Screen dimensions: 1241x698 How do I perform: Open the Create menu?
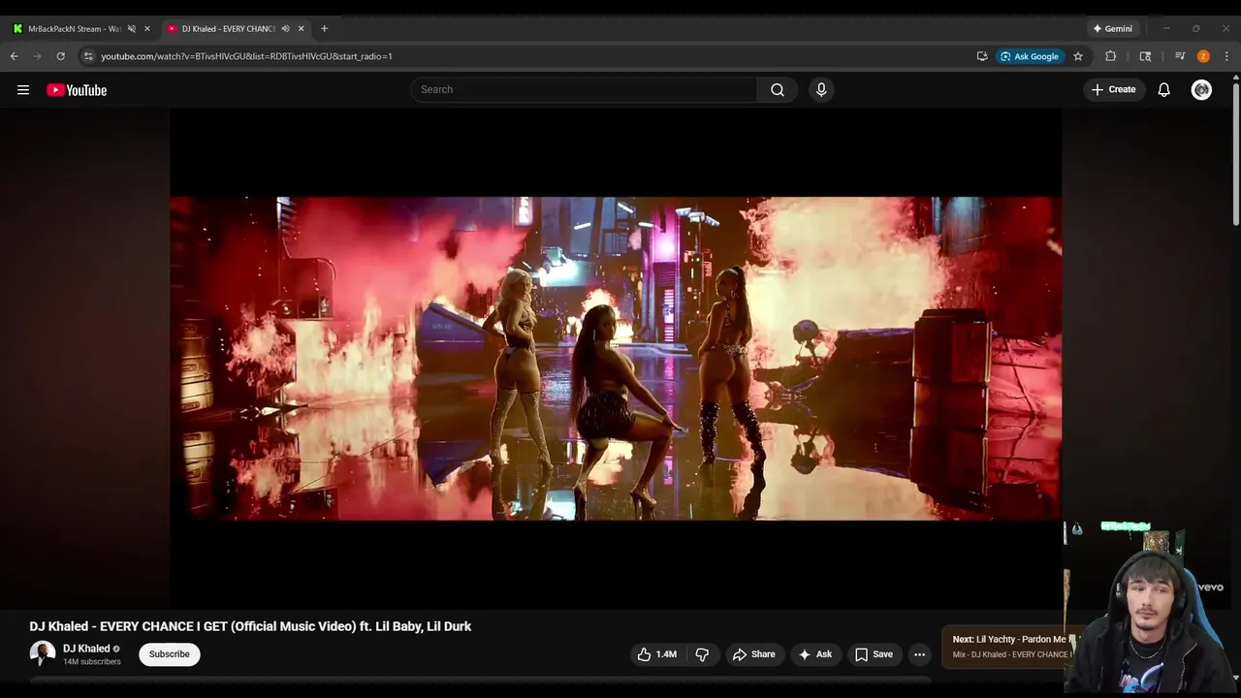[1113, 89]
